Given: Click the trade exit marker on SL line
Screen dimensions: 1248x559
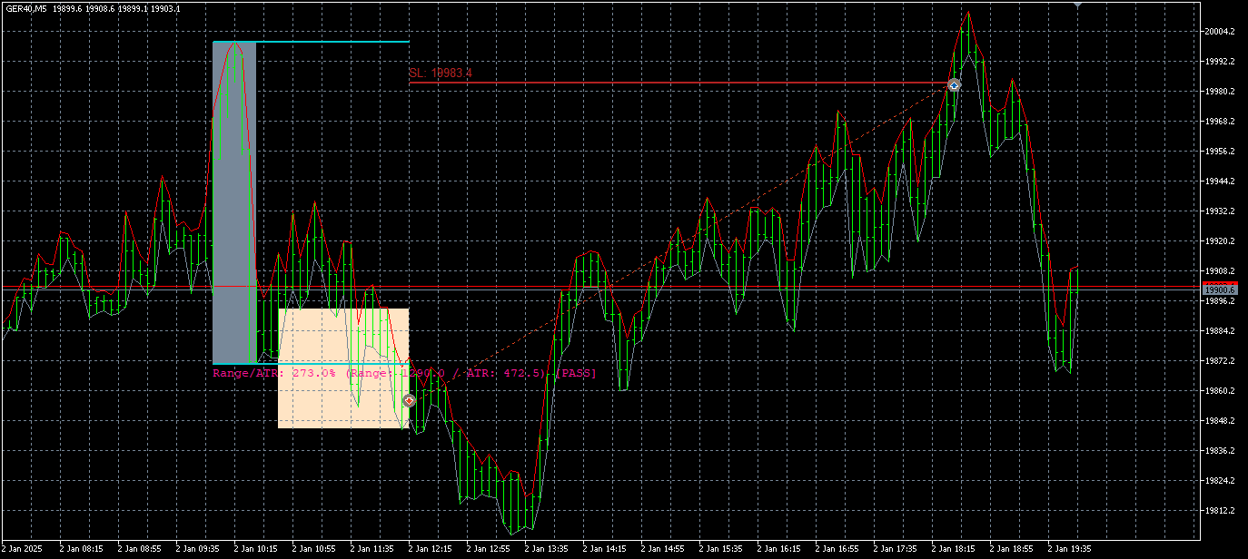Looking at the screenshot, I should (954, 85).
